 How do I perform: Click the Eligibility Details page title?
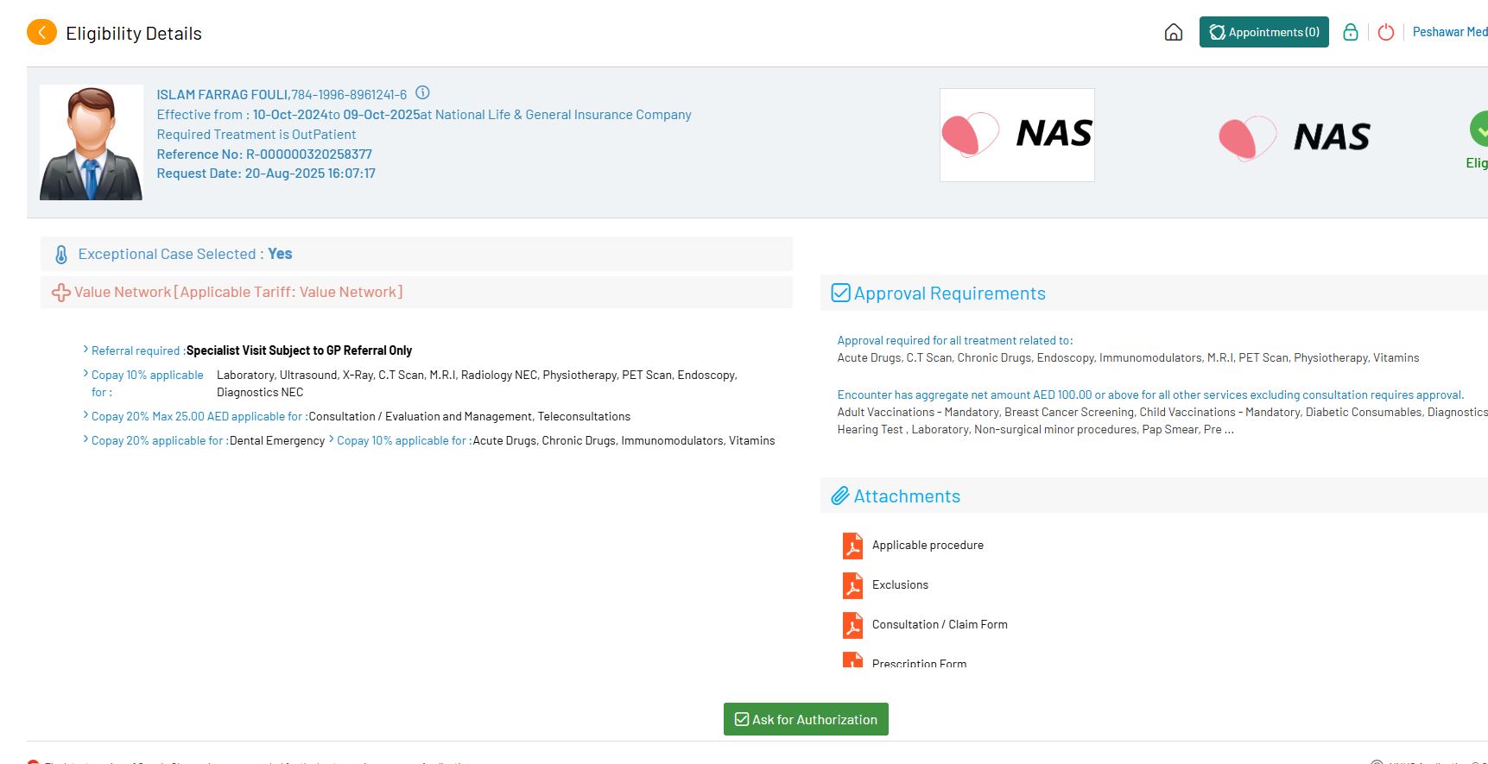pos(134,34)
